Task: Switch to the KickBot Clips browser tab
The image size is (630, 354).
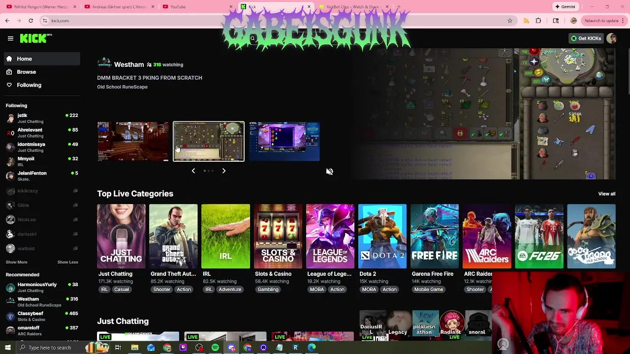Action: [x=353, y=7]
